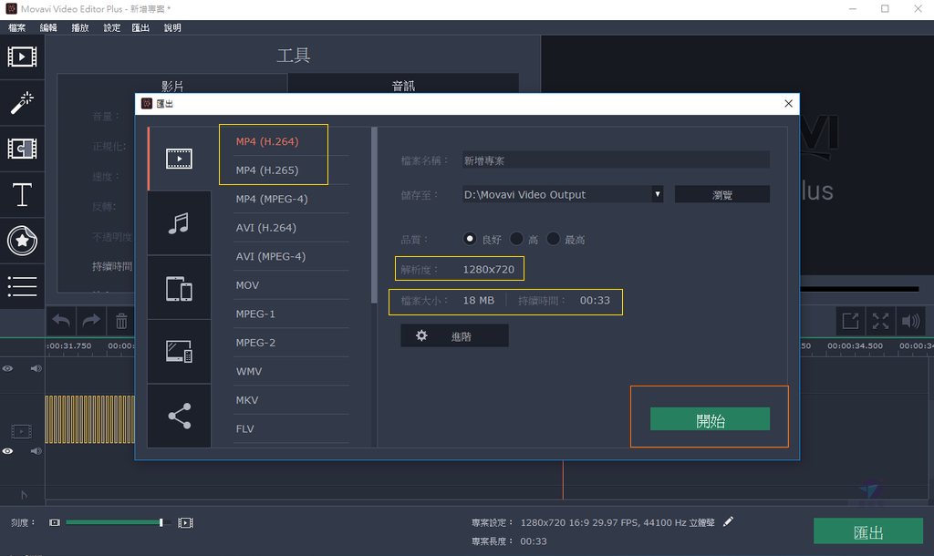934x556 pixels.
Task: Open the 說明 menu
Action: (x=172, y=28)
